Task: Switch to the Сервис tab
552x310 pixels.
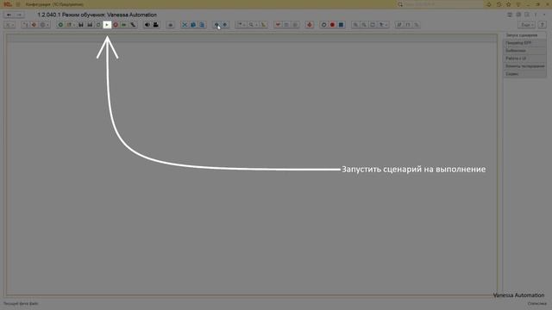Action: point(524,74)
